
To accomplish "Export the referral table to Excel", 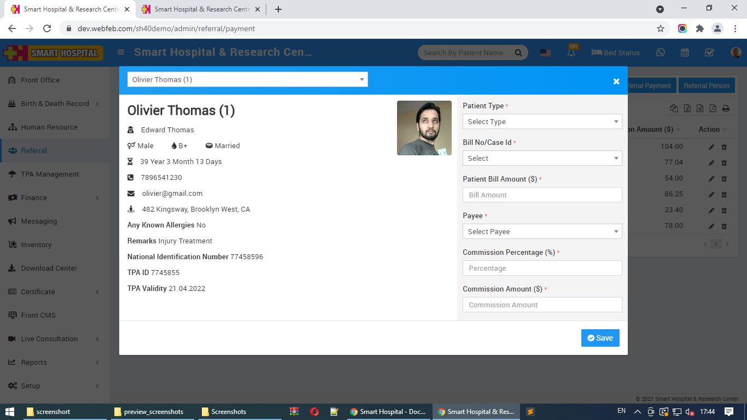I will pos(687,108).
